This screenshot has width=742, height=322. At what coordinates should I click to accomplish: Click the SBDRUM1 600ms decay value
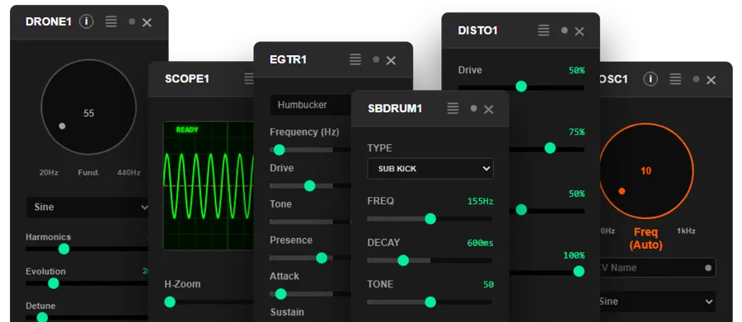pyautogui.click(x=481, y=243)
